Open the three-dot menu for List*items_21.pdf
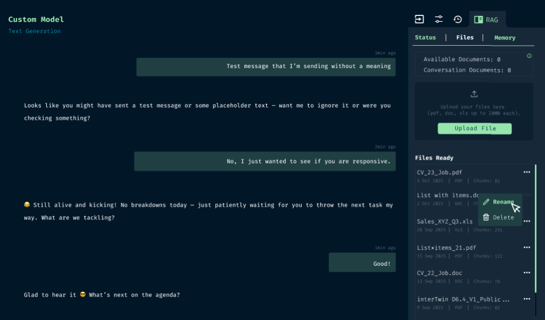545x320 pixels. click(x=526, y=248)
